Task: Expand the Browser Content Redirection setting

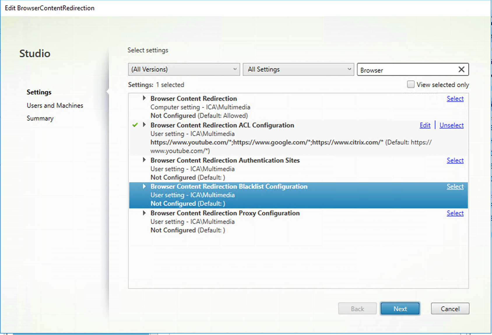Action: (x=144, y=98)
